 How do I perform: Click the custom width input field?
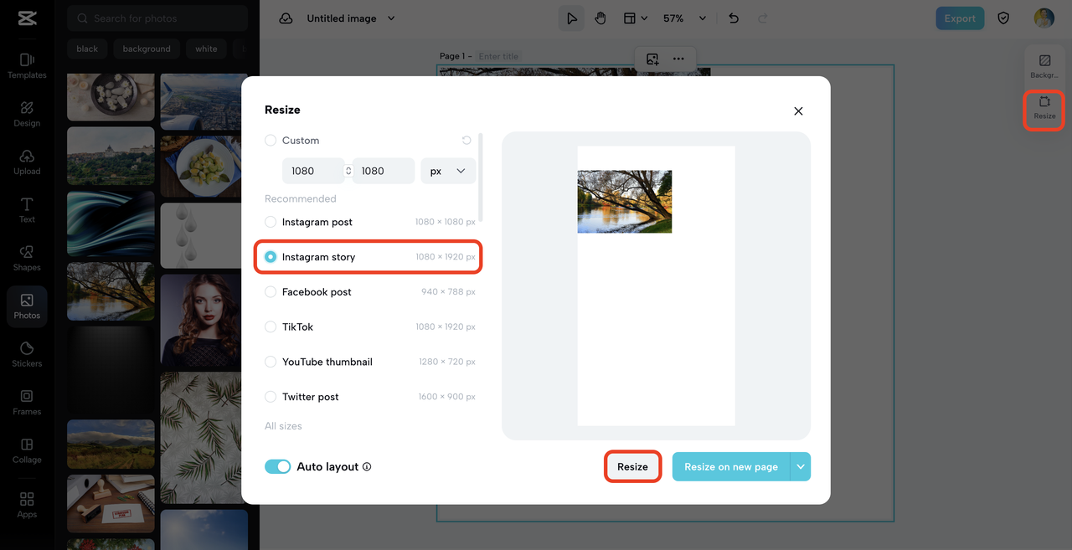point(312,171)
